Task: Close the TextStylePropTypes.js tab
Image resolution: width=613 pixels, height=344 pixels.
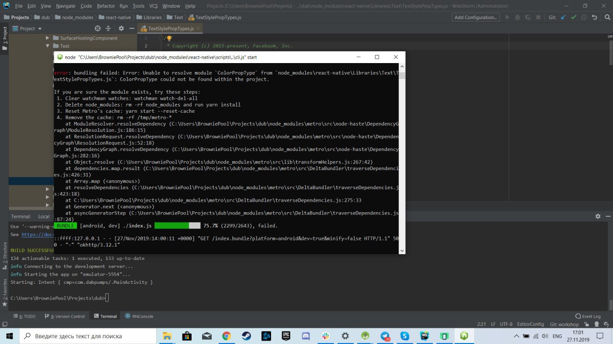Action: click(198, 29)
